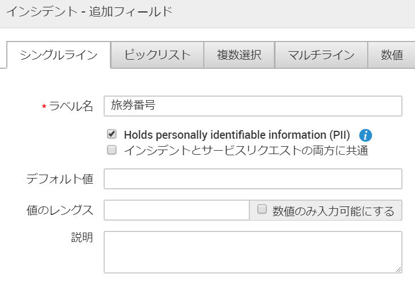
Task: Click the デフォルト値 field label
Action: click(x=60, y=179)
